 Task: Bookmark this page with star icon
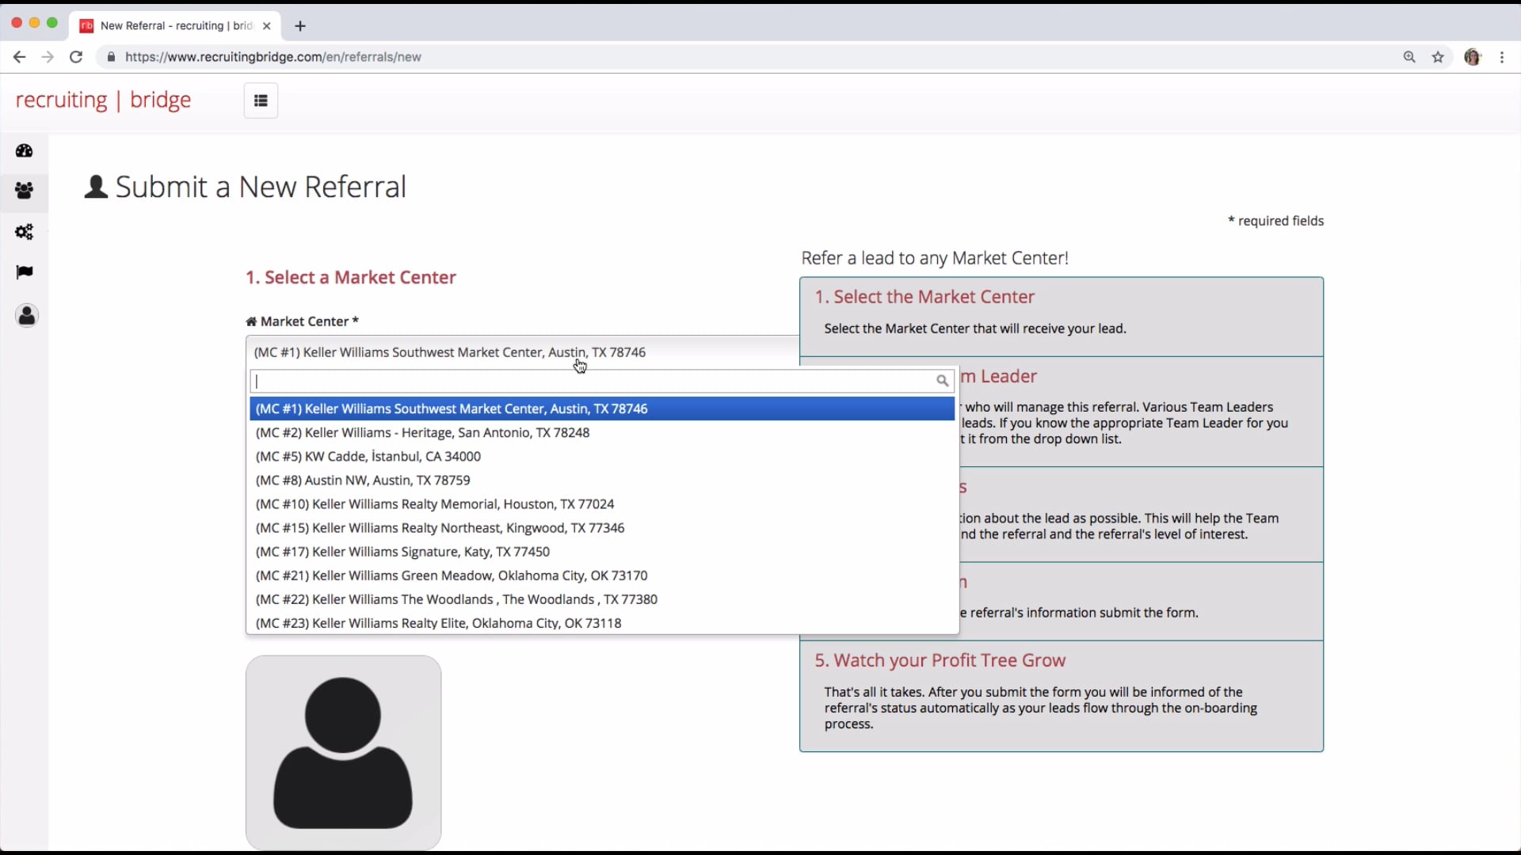[x=1438, y=57]
